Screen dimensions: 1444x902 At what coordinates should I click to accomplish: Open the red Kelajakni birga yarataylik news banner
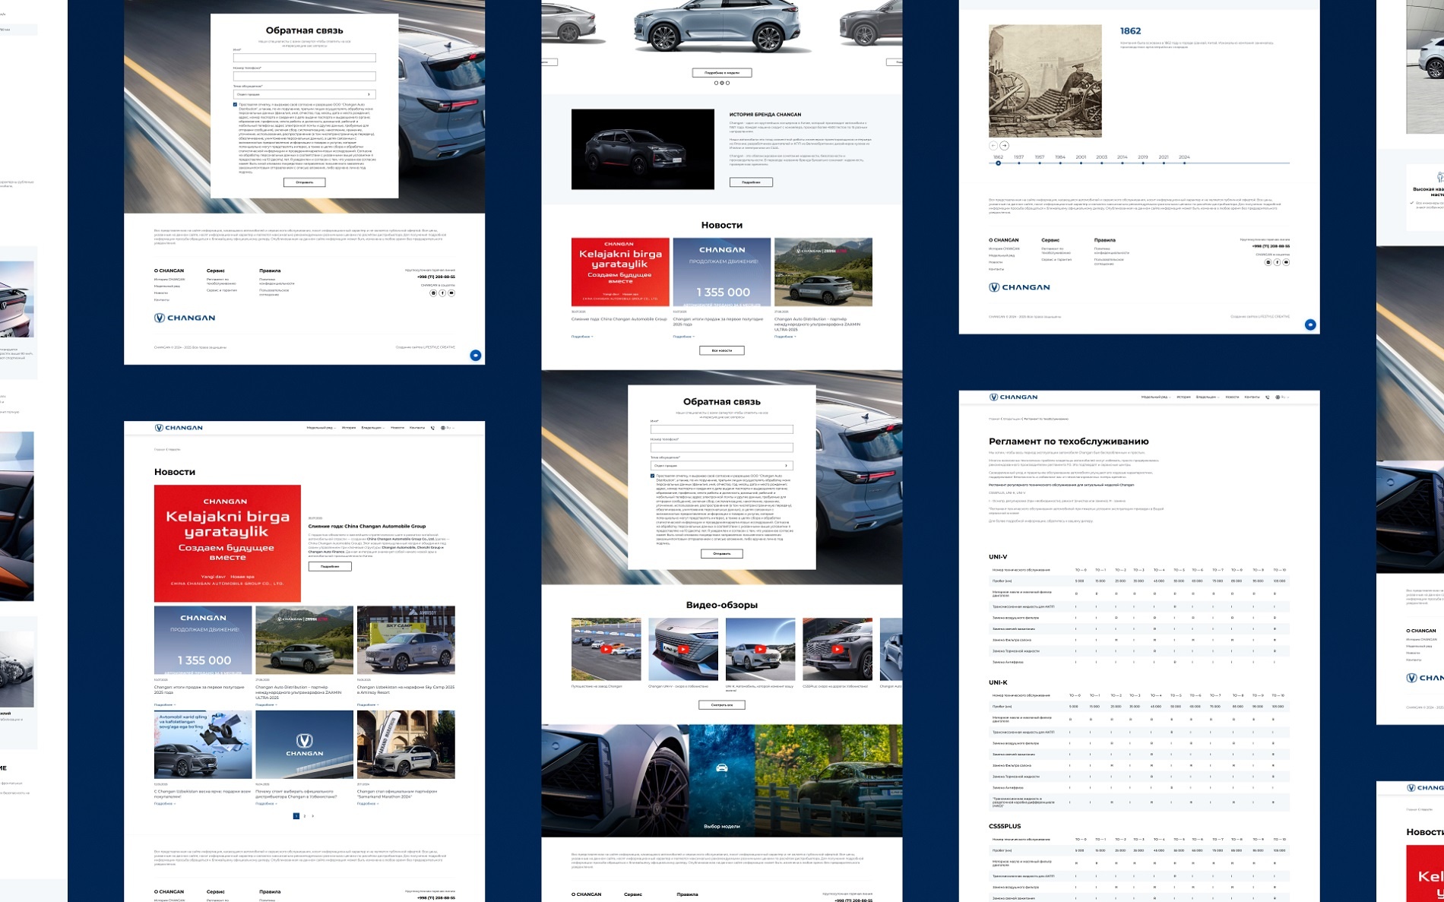point(227,543)
